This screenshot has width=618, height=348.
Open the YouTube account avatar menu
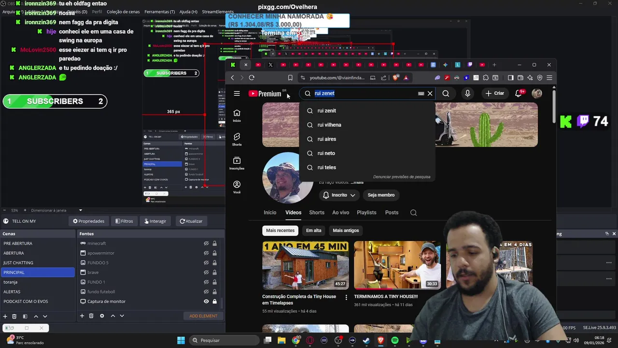coord(537,93)
